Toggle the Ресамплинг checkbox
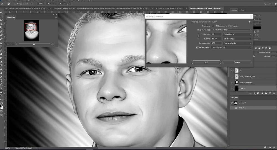Image resolution: width=277 pixels, height=150 pixels. [x=197, y=48]
